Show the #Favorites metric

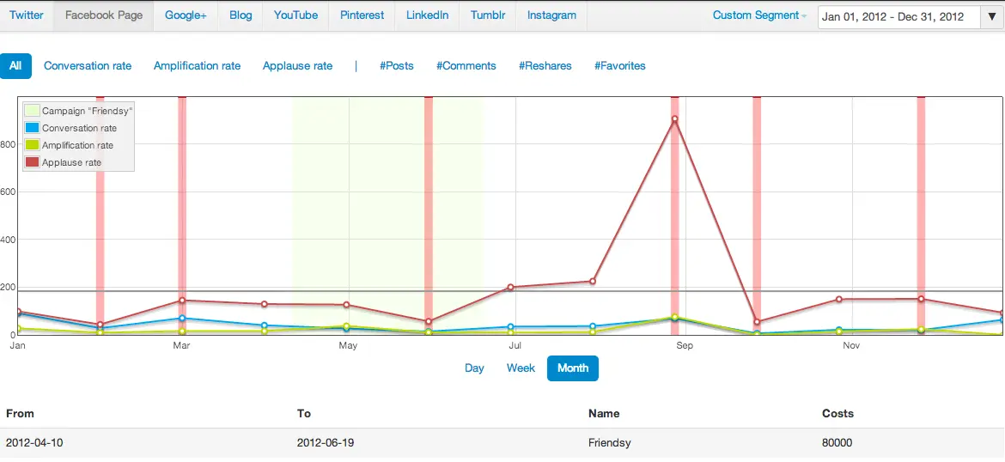coord(619,66)
